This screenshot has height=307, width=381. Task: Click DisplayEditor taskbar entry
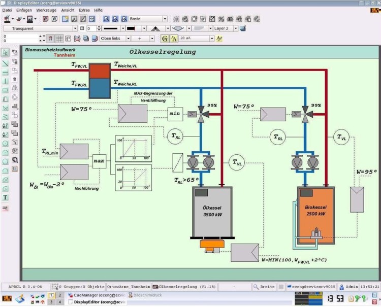(97, 302)
